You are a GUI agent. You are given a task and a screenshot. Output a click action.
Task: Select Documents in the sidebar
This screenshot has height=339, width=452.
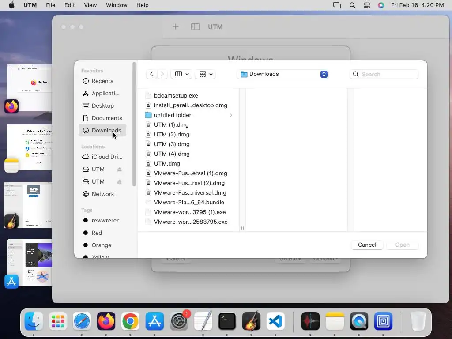pos(102,118)
